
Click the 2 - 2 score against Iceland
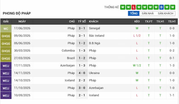tap(82, 80)
